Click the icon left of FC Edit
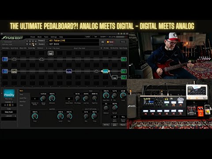 101,48
